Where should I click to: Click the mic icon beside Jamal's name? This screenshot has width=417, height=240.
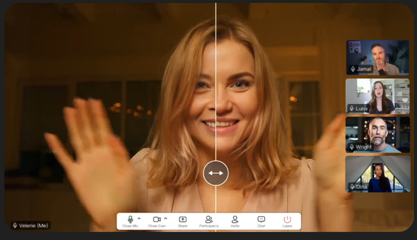click(x=353, y=69)
